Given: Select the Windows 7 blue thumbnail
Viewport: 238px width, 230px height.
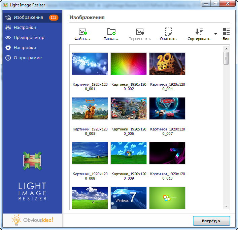Looking at the screenshot, I should point(129,198).
